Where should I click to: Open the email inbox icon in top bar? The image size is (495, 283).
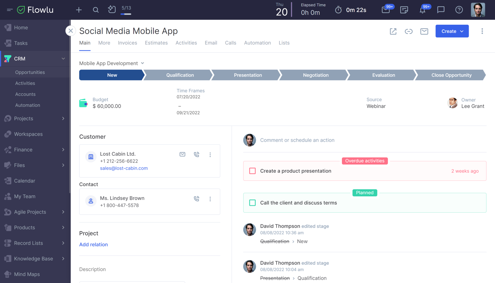[x=386, y=10]
